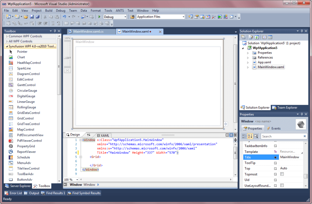Open Find Symbol Results panel
312x204 pixels.
(84, 193)
